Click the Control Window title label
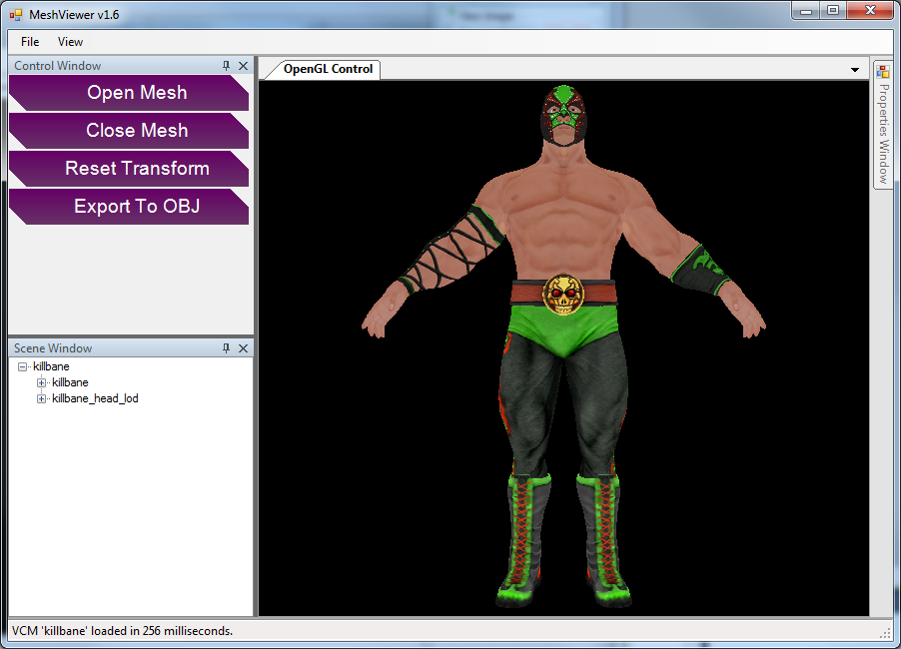Image resolution: width=901 pixels, height=649 pixels. pyautogui.click(x=58, y=66)
